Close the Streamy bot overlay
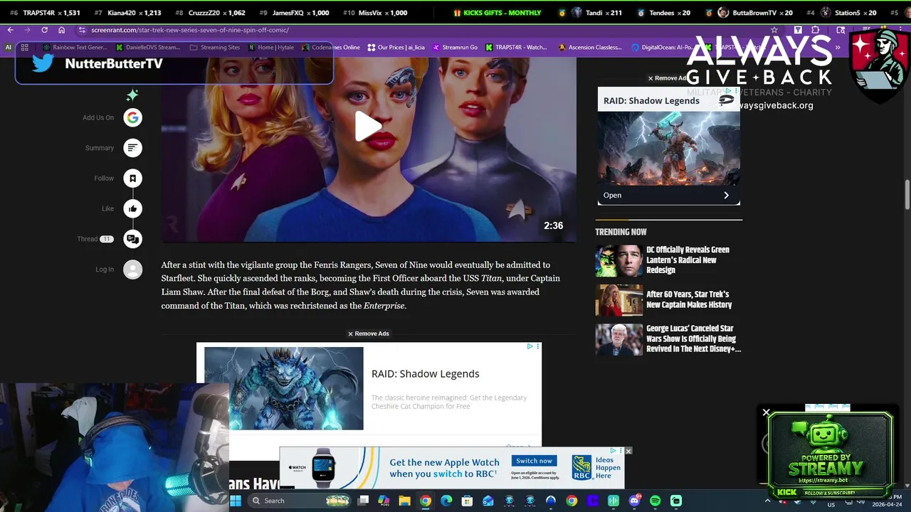This screenshot has height=512, width=911. click(x=766, y=412)
